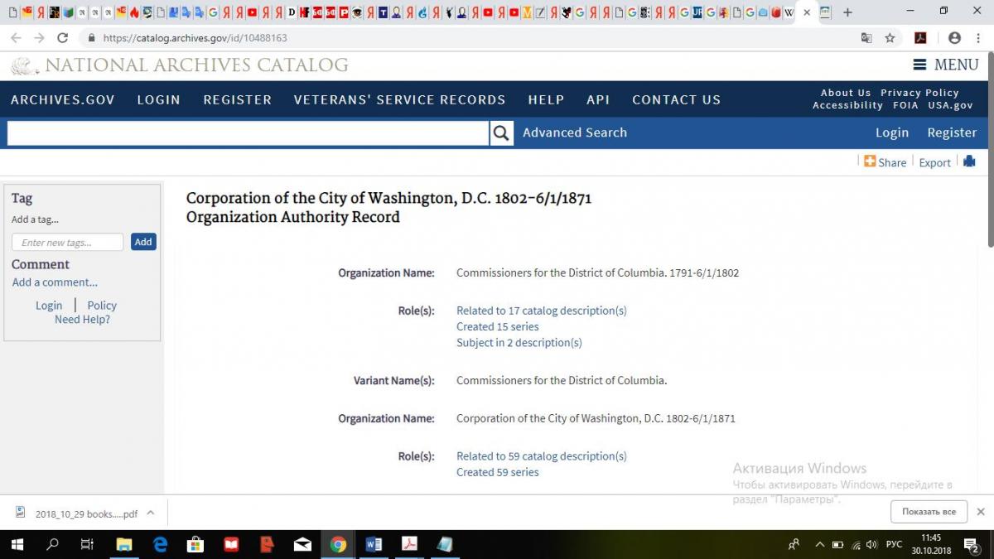Open the Chrome profile account icon
Image resolution: width=994 pixels, height=559 pixels.
[954, 38]
